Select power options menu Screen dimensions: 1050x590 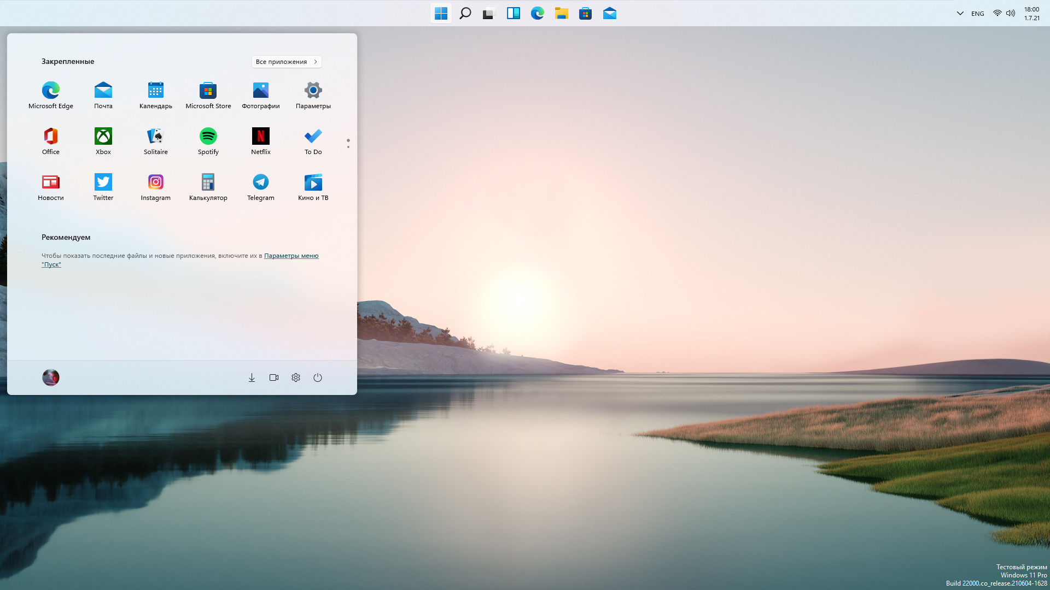(318, 377)
